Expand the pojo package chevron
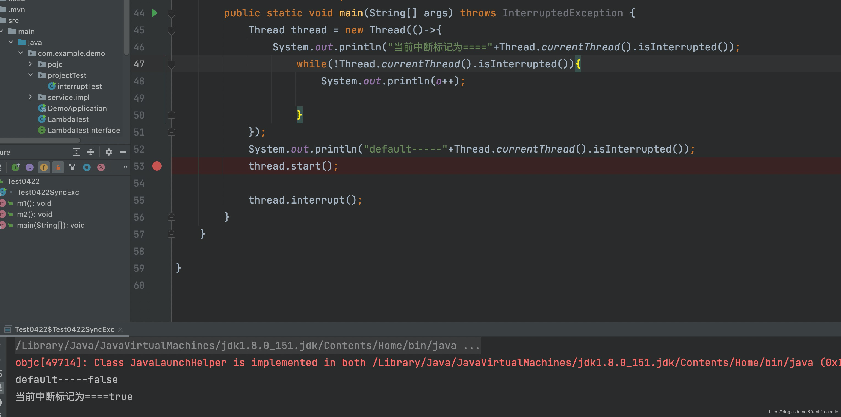The height and width of the screenshot is (417, 841). click(x=30, y=64)
